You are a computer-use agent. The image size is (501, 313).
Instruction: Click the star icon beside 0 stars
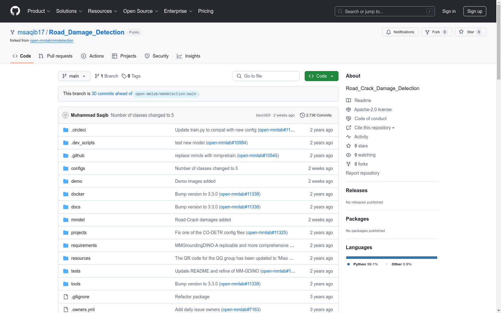349,146
